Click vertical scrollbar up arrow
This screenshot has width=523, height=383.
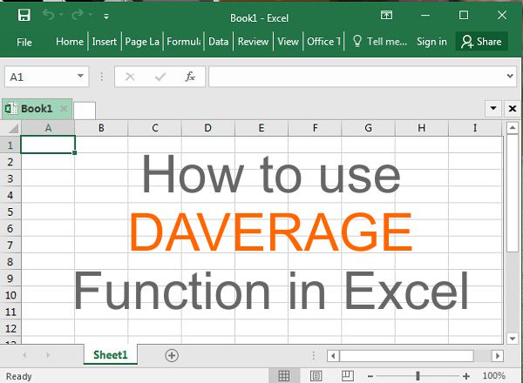513,128
